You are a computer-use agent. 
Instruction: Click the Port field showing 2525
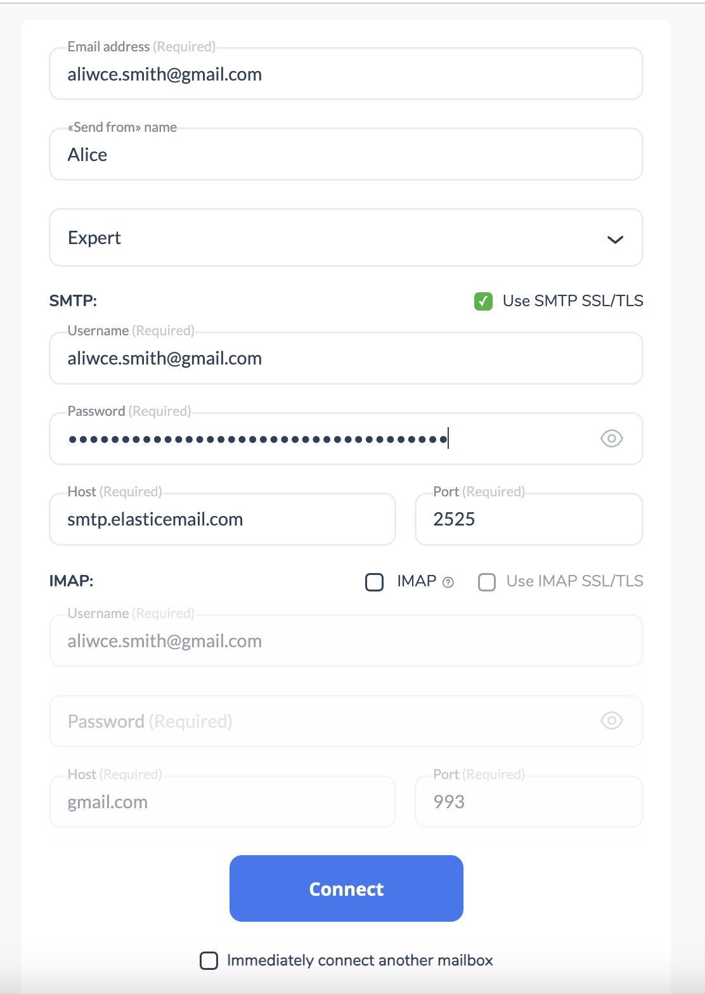point(528,519)
